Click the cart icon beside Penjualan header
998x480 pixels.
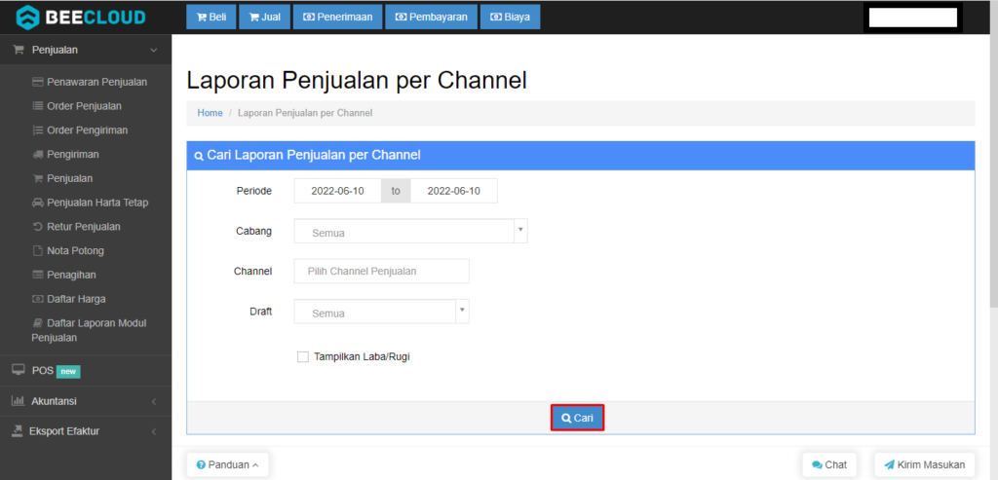(x=19, y=50)
